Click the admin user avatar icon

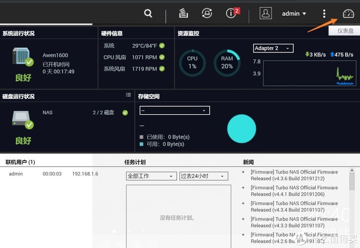[x=266, y=13]
